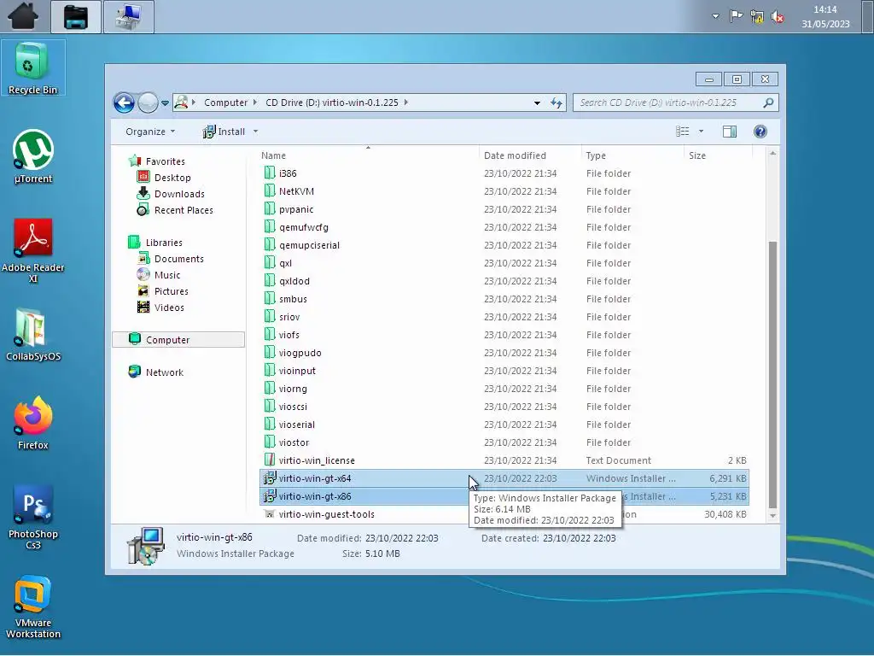Open the address bar history dropdown

click(537, 102)
